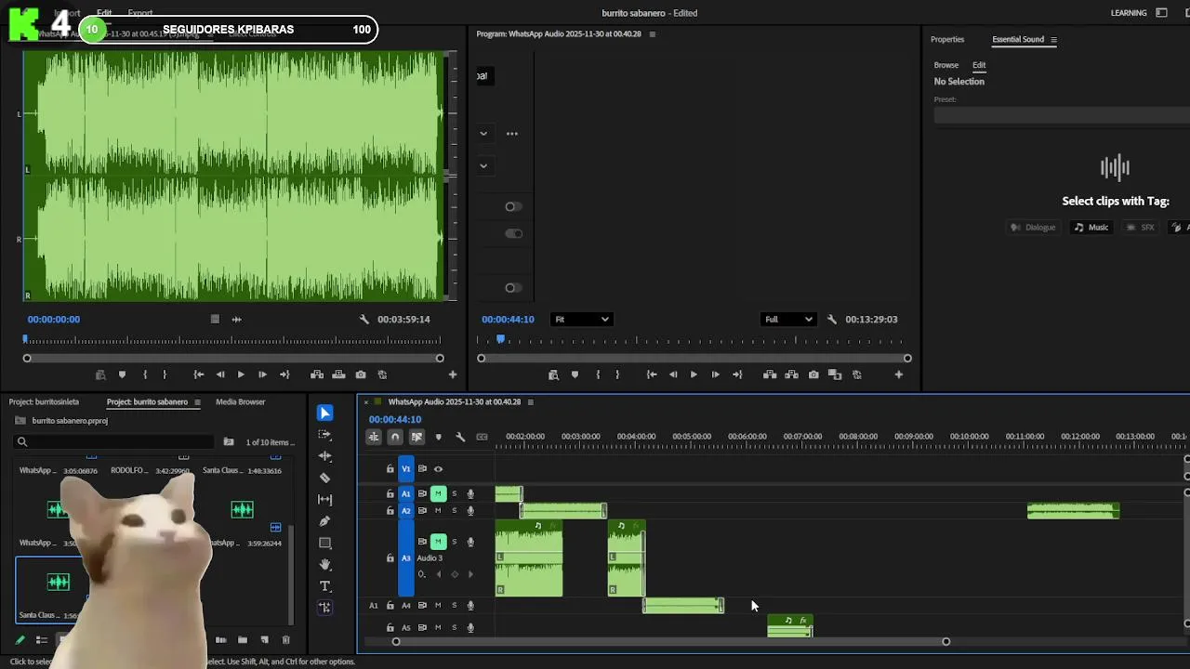Click the Program monitor playhead marker
Screen dimensions: 1190x669
tap(500, 339)
